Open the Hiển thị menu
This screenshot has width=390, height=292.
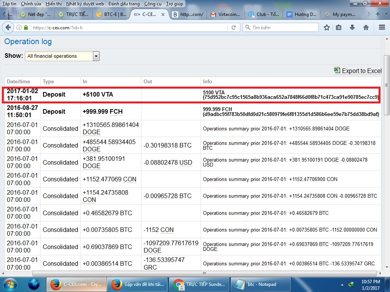coord(54,4)
